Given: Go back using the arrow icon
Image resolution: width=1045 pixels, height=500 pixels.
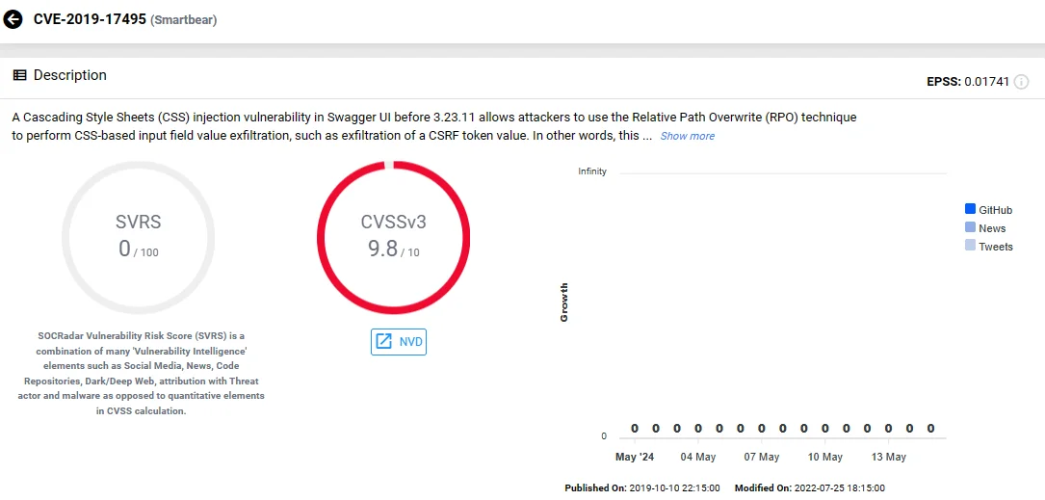Looking at the screenshot, I should pyautogui.click(x=13, y=20).
